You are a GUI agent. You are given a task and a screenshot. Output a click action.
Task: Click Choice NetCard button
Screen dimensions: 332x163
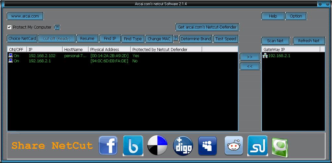(22, 39)
